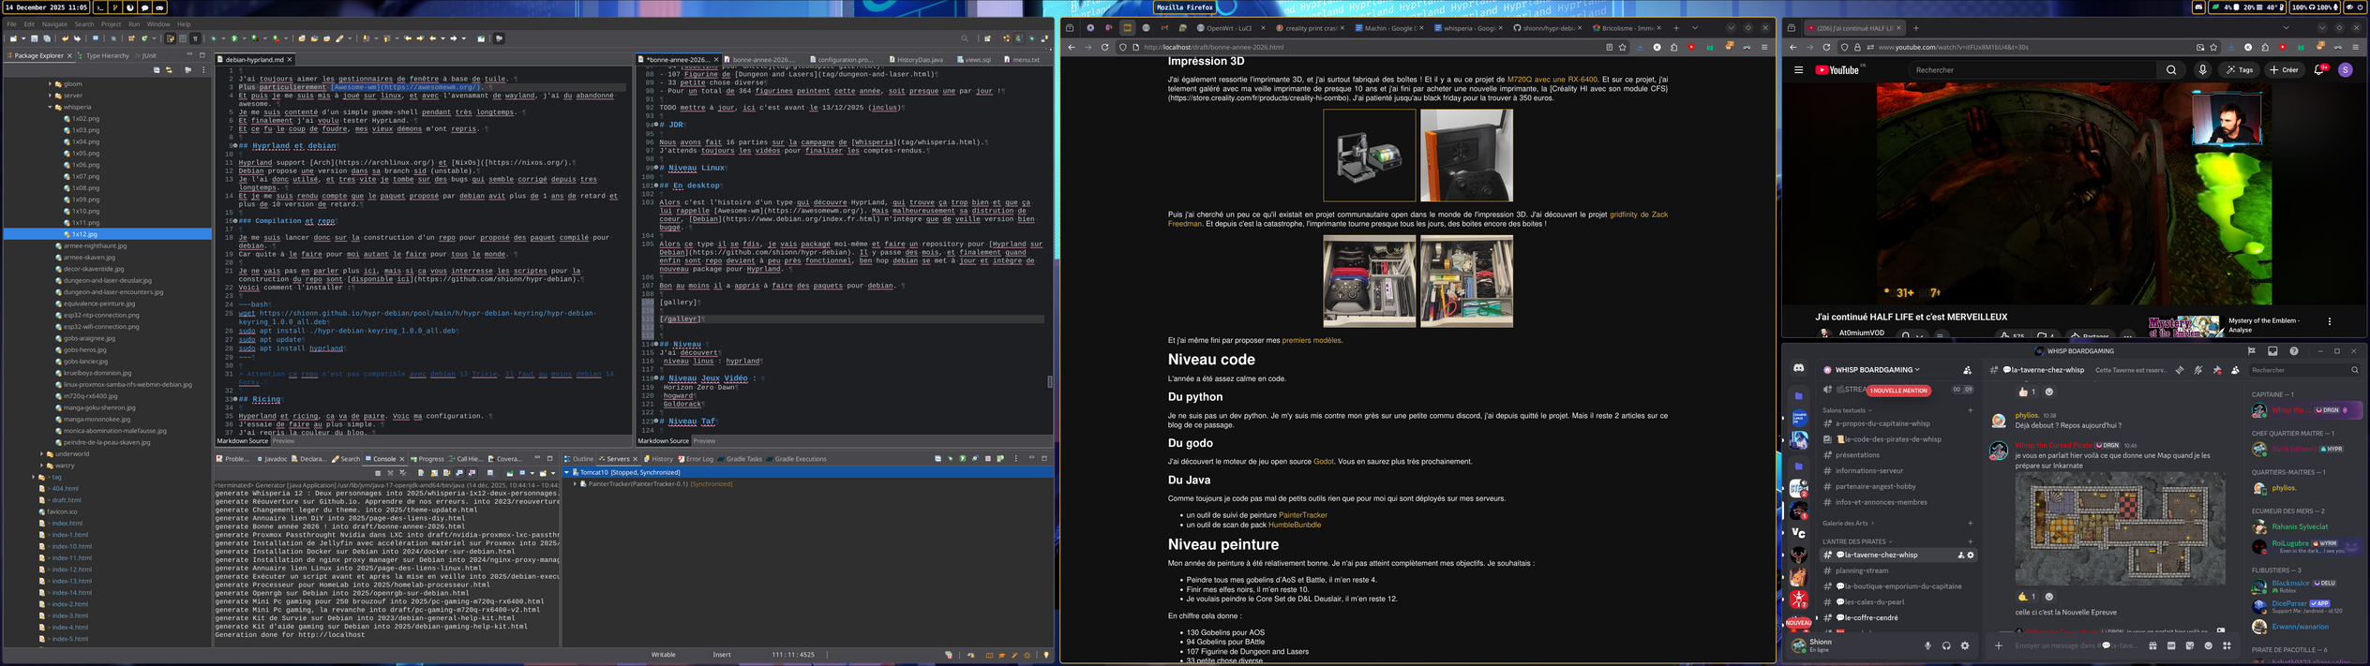Switch to the Servers view tab

point(617,459)
